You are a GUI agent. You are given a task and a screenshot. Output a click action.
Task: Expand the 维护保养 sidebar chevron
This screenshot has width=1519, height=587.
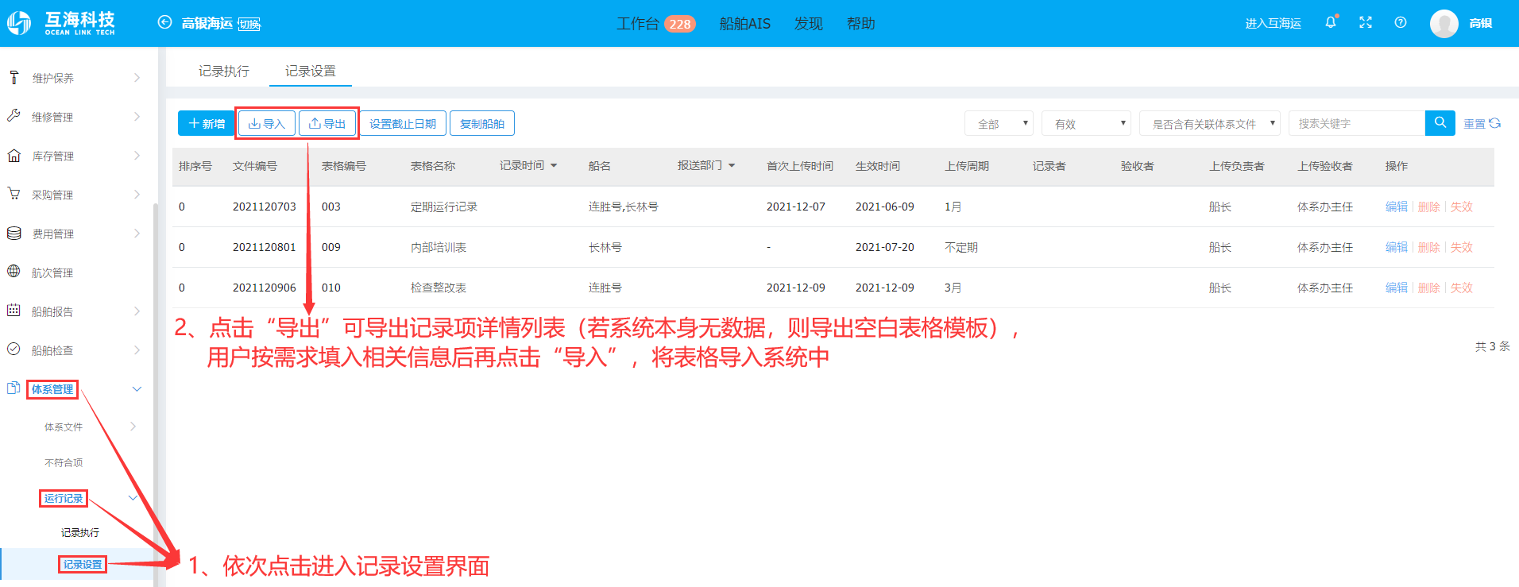pyautogui.click(x=137, y=77)
